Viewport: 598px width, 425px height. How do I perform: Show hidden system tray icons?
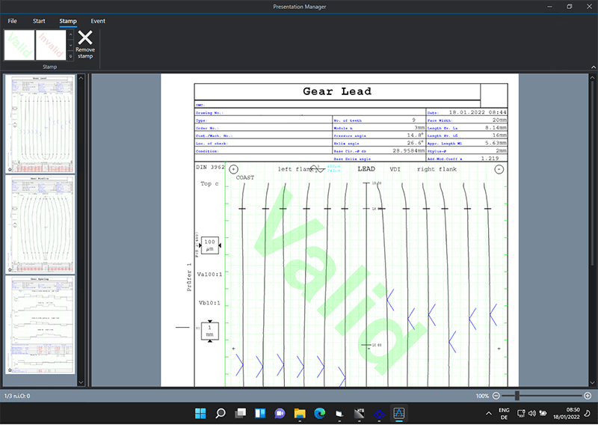[489, 413]
